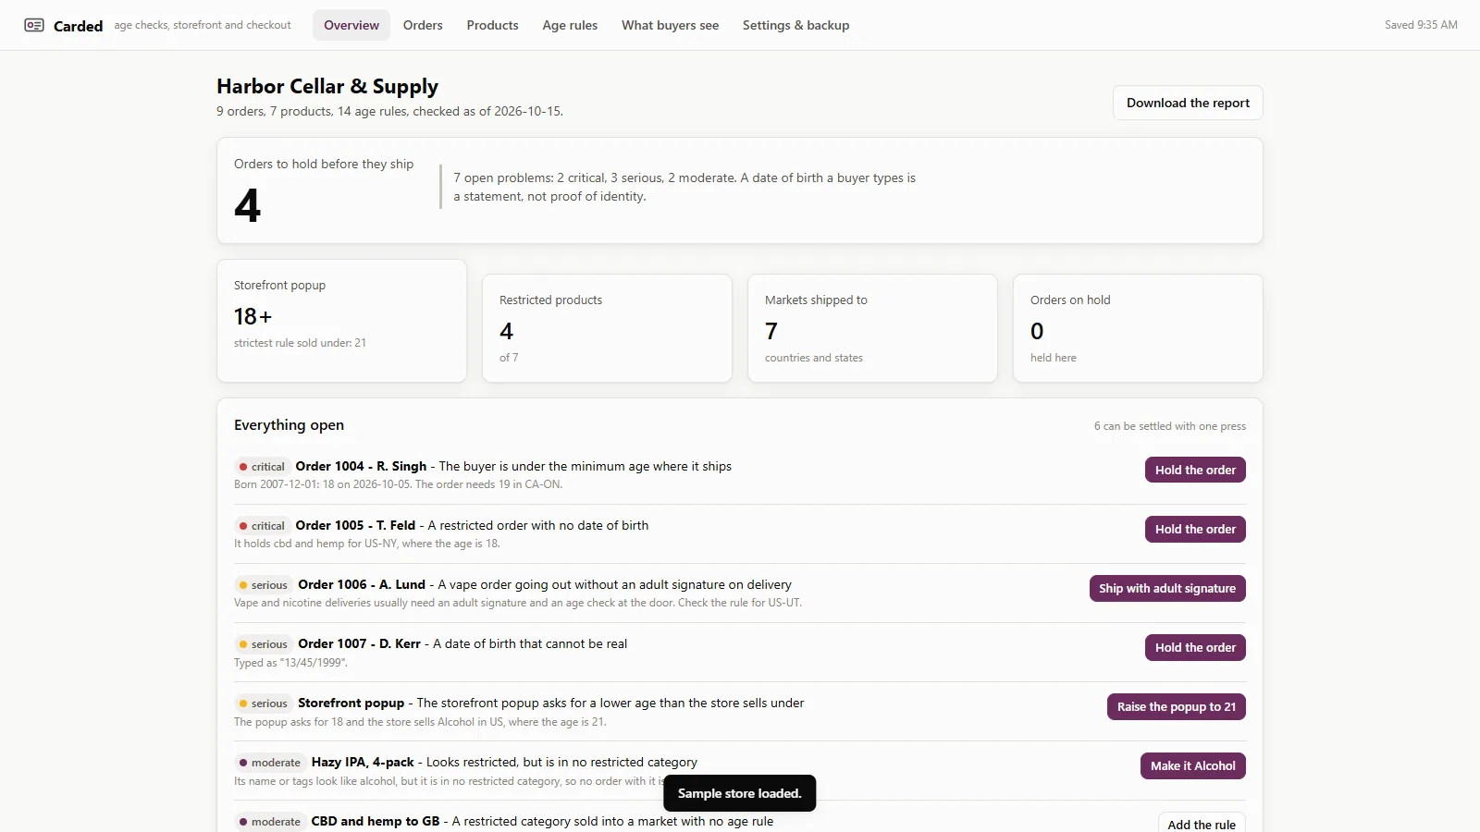1480x832 pixels.
Task: Hold the order for R. Singh 1004
Action: tap(1195, 470)
